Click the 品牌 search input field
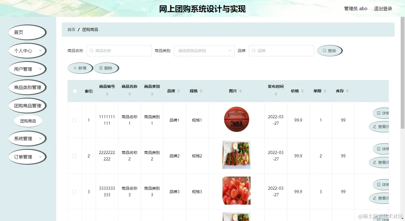 (x=281, y=51)
